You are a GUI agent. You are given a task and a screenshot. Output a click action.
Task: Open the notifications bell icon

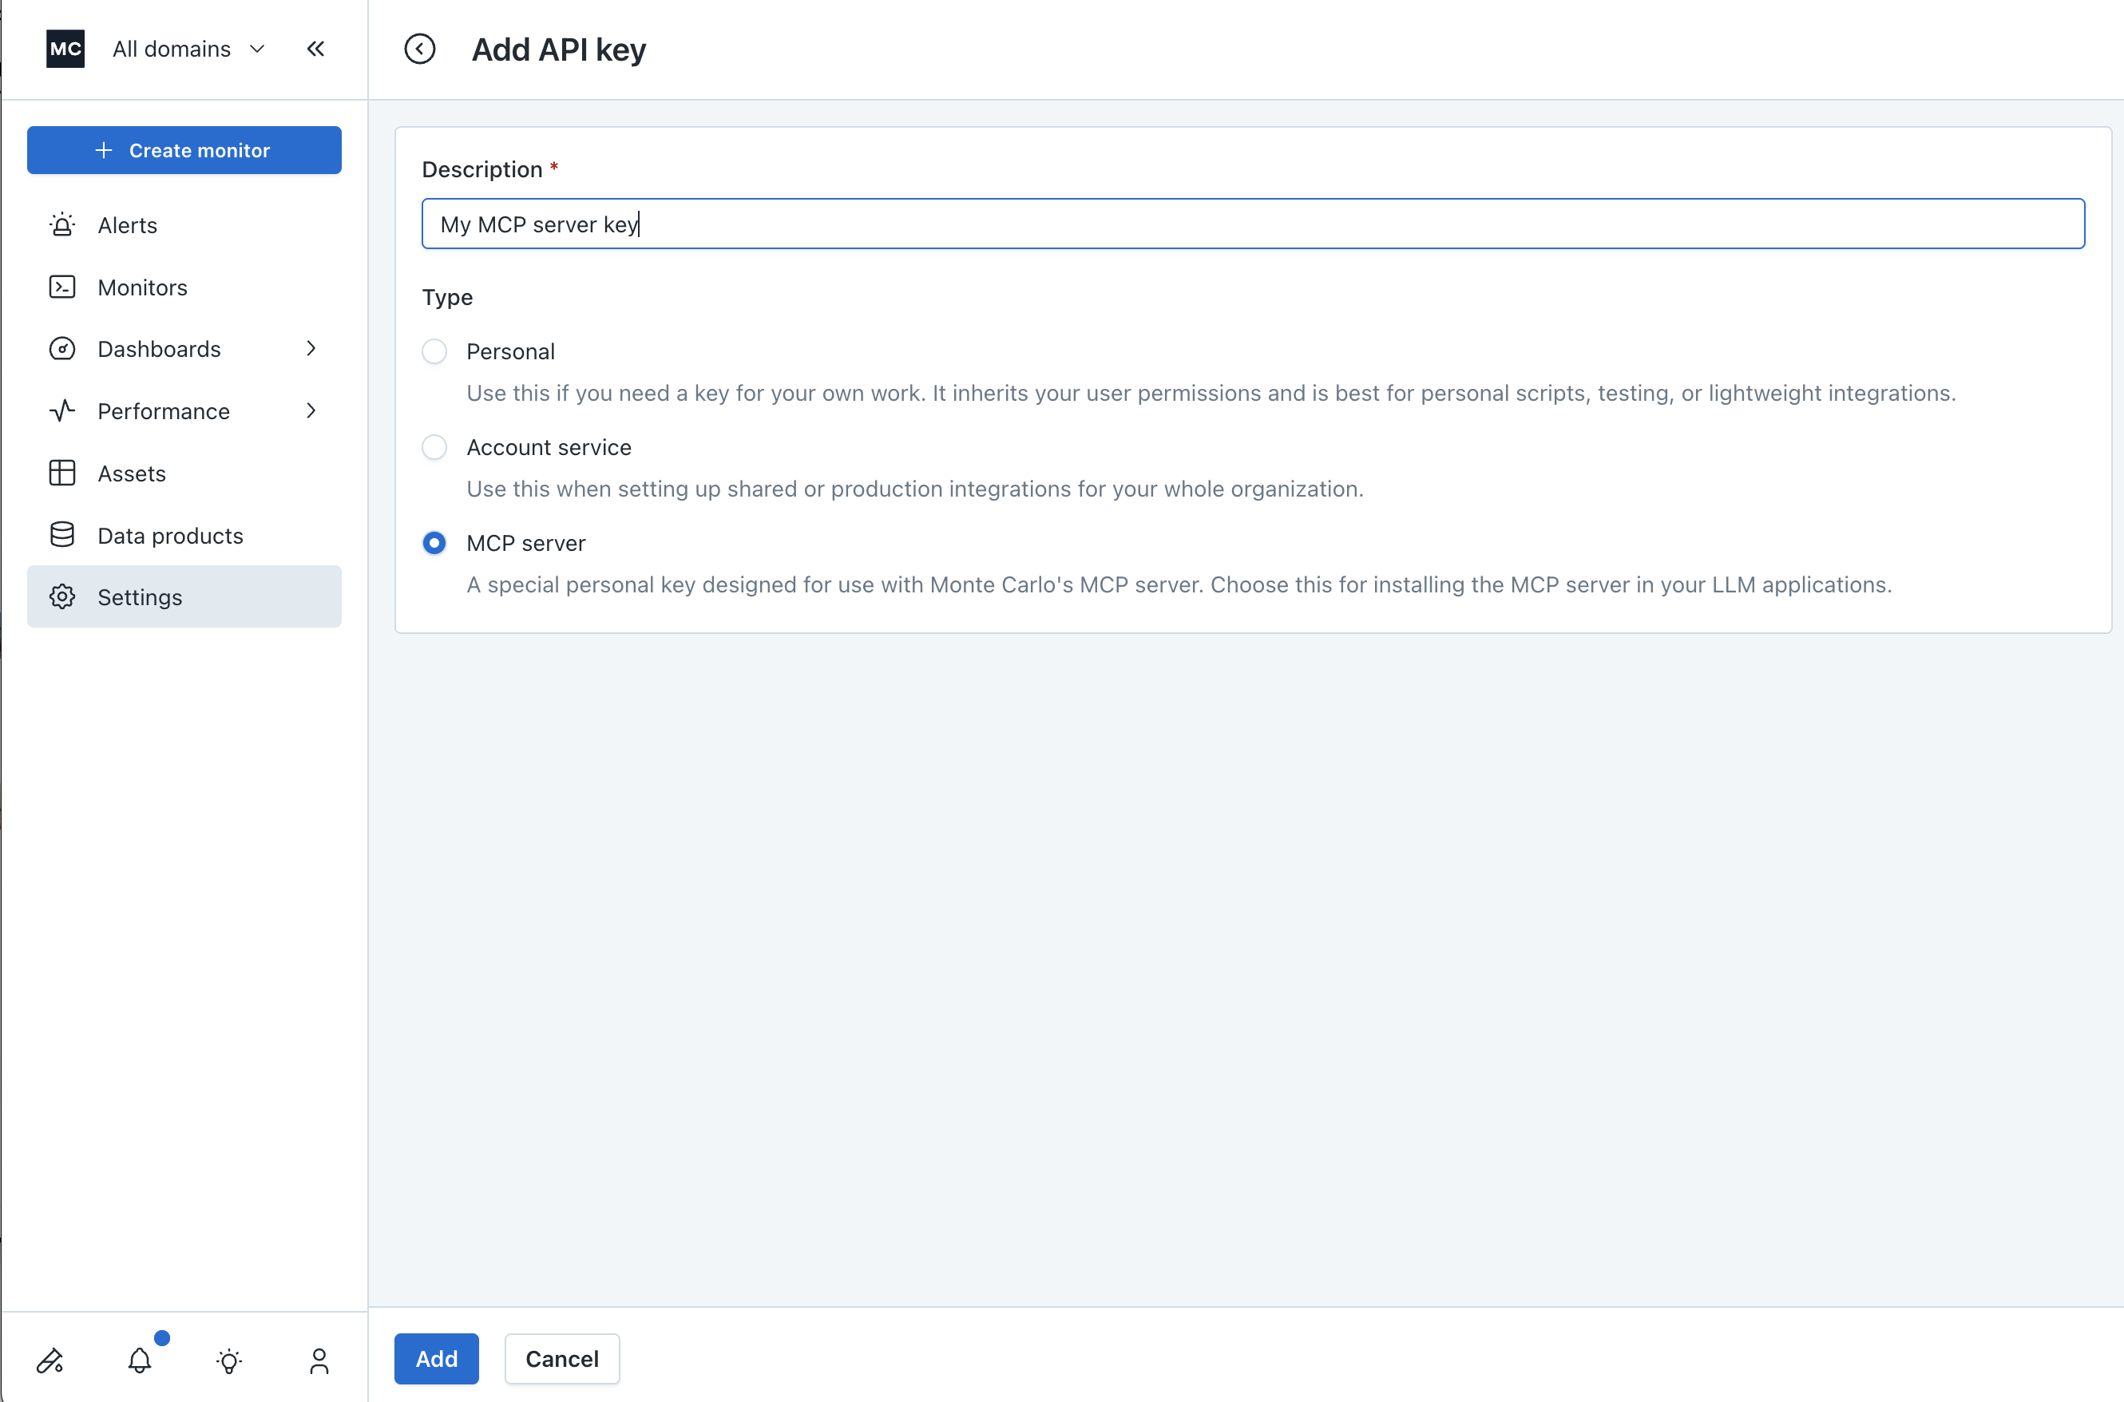click(140, 1360)
